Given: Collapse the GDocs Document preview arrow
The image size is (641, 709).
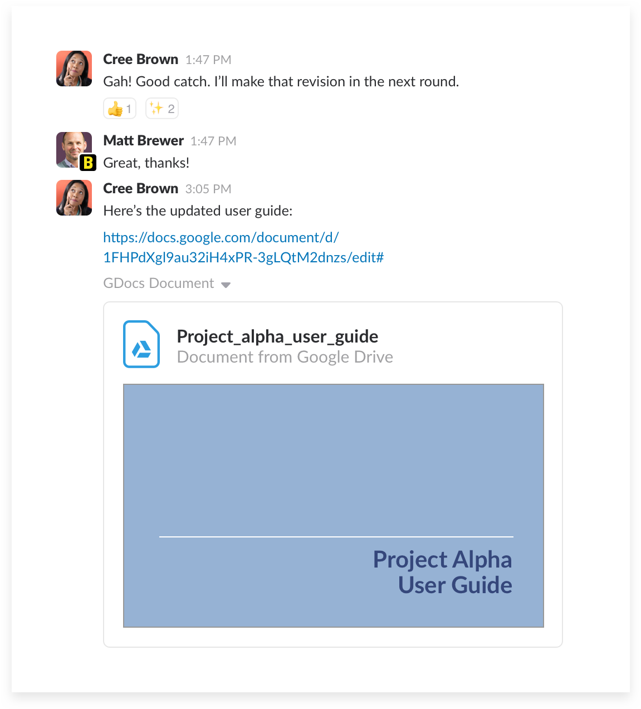Looking at the screenshot, I should coord(226,285).
